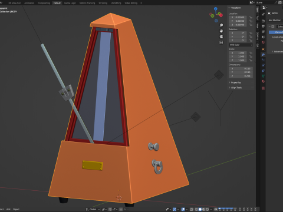Open the View Layer properties tab icon
The height and width of the screenshot is (212, 283).
point(263,32)
